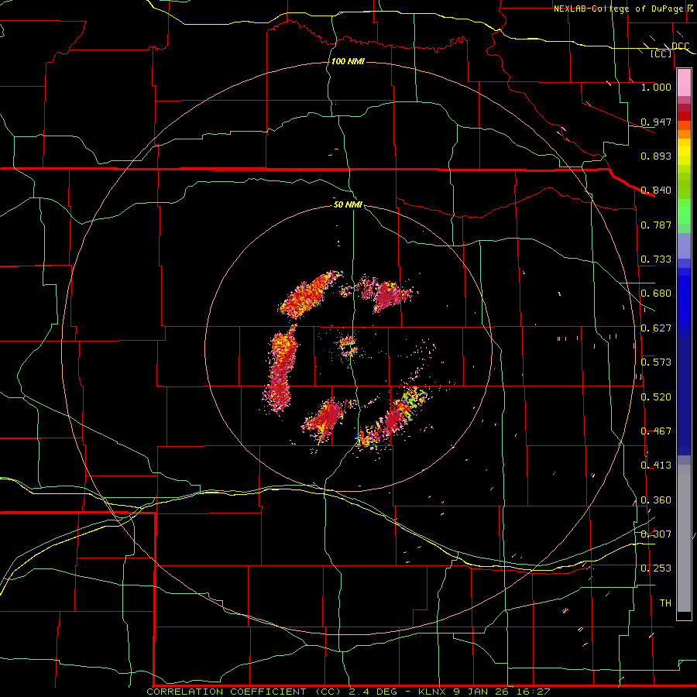697x697 pixels.
Task: Click the 0.573 color scale value
Action: (656, 362)
